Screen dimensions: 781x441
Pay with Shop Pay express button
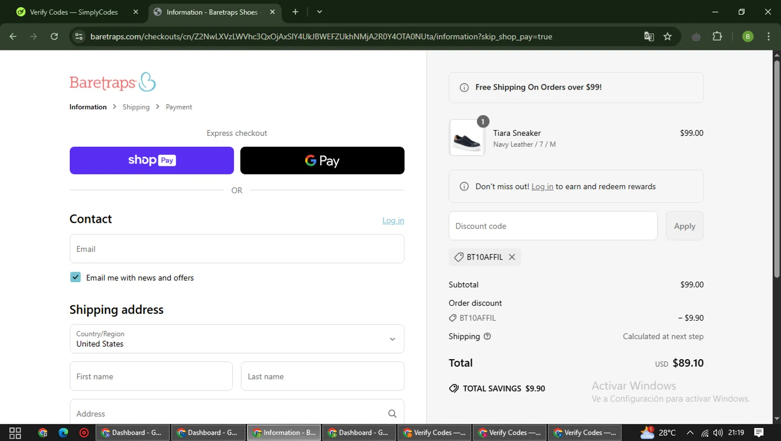click(x=152, y=160)
